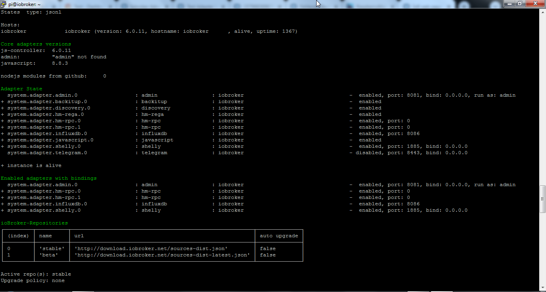Click 'system.adapter.admin.0' under Adapter State
This screenshot has width=546, height=292.
click(42, 95)
